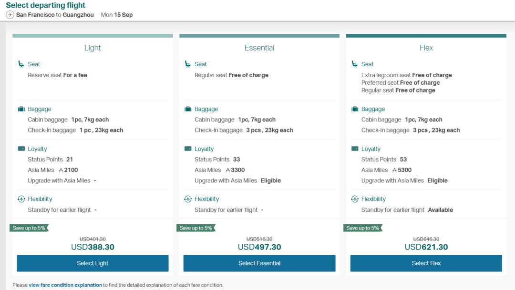Click the Flex fare column heading
The height and width of the screenshot is (290, 515).
[426, 48]
